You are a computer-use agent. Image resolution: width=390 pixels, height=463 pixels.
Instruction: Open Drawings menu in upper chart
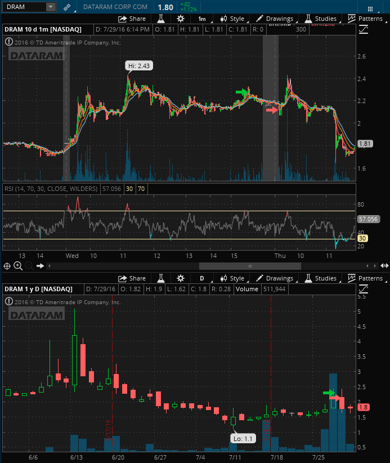(x=275, y=19)
